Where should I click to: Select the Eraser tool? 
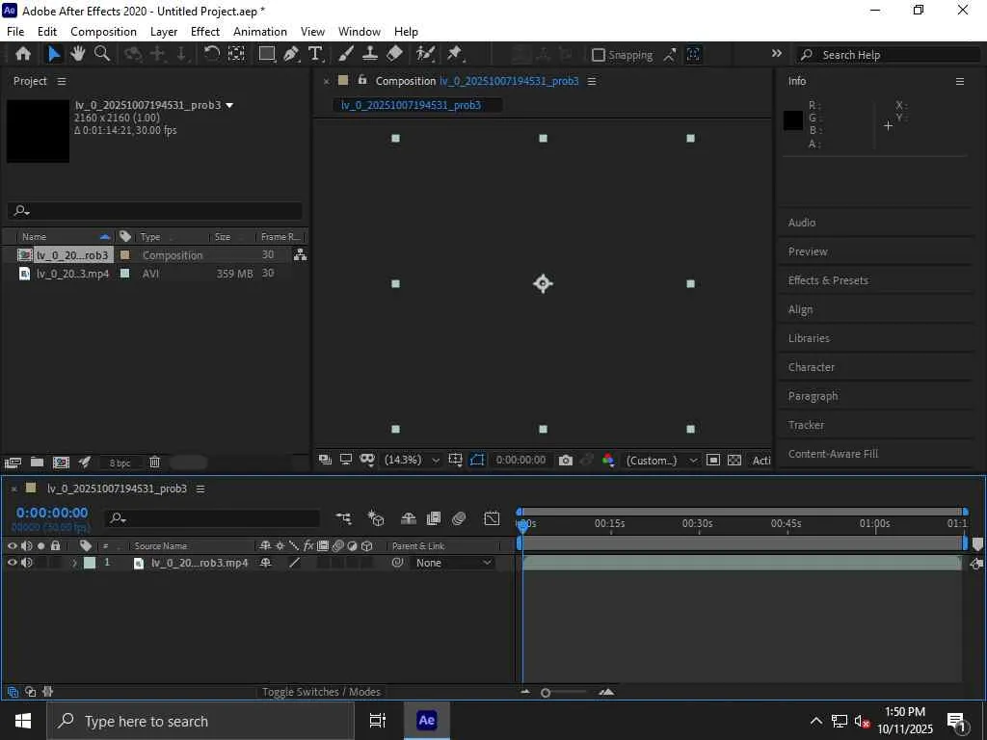click(394, 54)
